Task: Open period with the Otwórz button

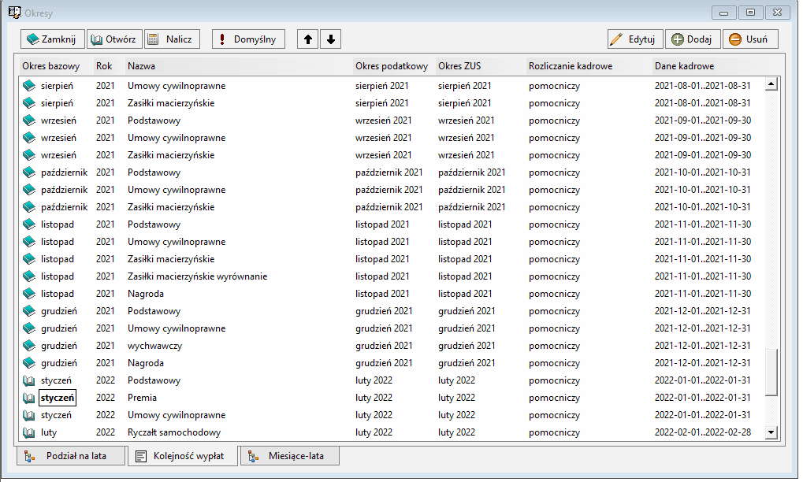Action: coord(114,39)
